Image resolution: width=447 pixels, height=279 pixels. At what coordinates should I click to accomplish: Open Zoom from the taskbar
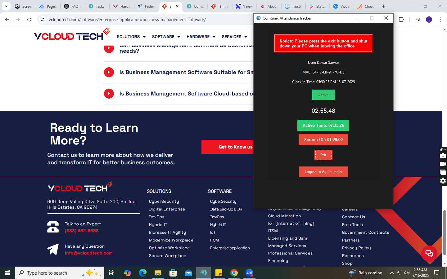(249, 273)
